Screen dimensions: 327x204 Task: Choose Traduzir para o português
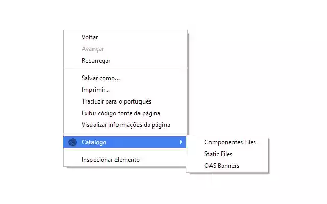click(116, 101)
